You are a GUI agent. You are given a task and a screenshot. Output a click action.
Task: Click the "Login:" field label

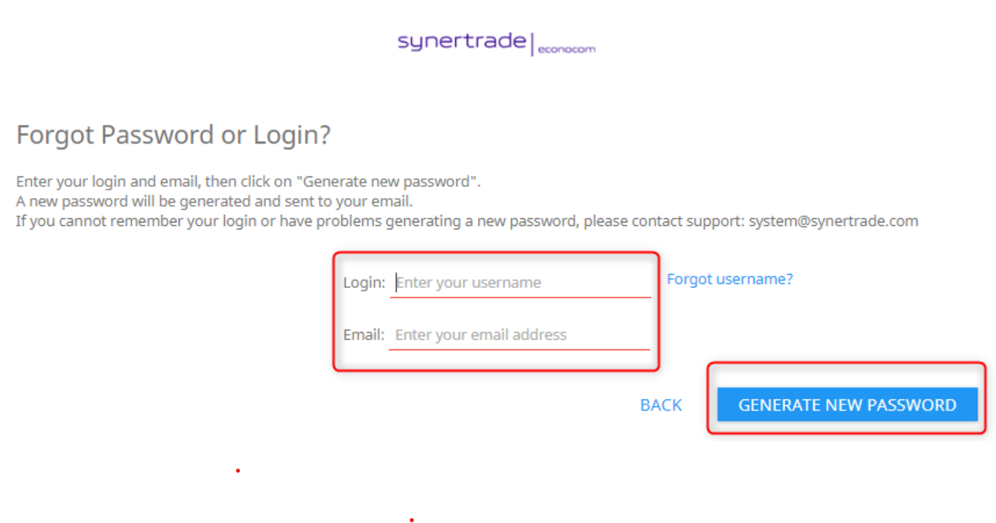click(364, 282)
